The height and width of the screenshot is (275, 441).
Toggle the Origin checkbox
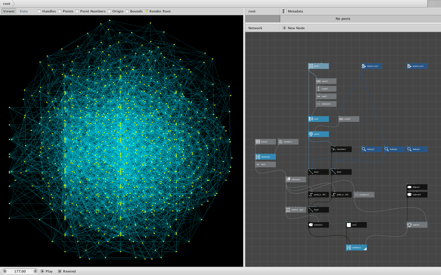109,11
